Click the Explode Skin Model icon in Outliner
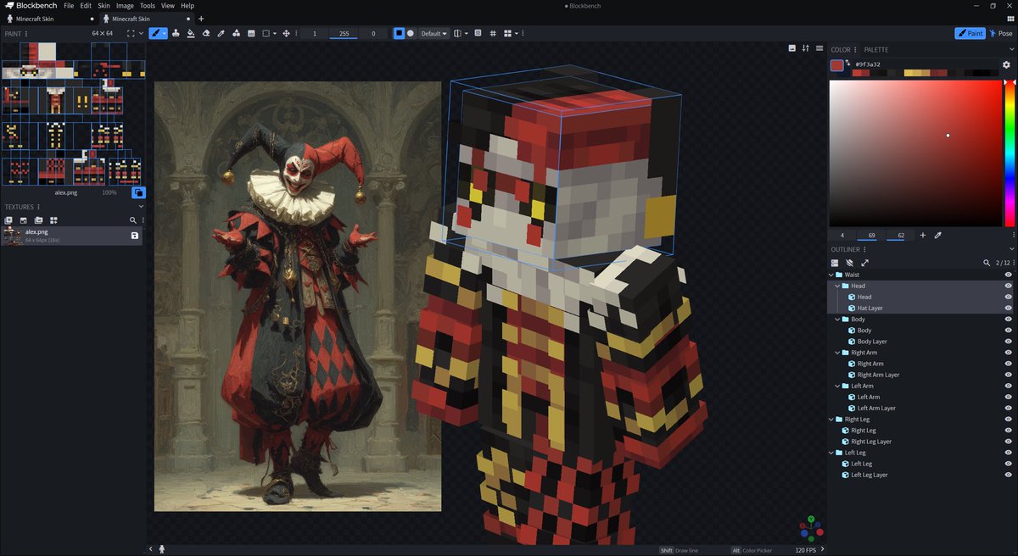This screenshot has width=1018, height=556. click(x=864, y=263)
